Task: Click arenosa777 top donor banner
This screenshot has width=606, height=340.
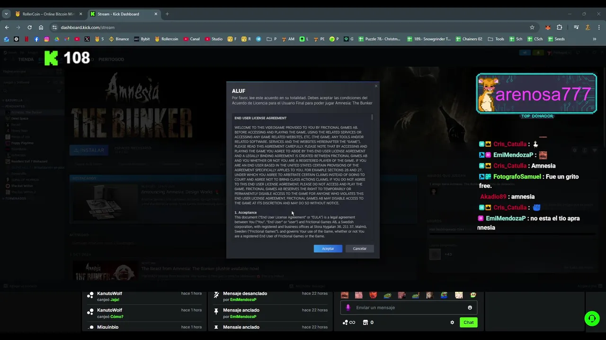Action: click(x=536, y=93)
